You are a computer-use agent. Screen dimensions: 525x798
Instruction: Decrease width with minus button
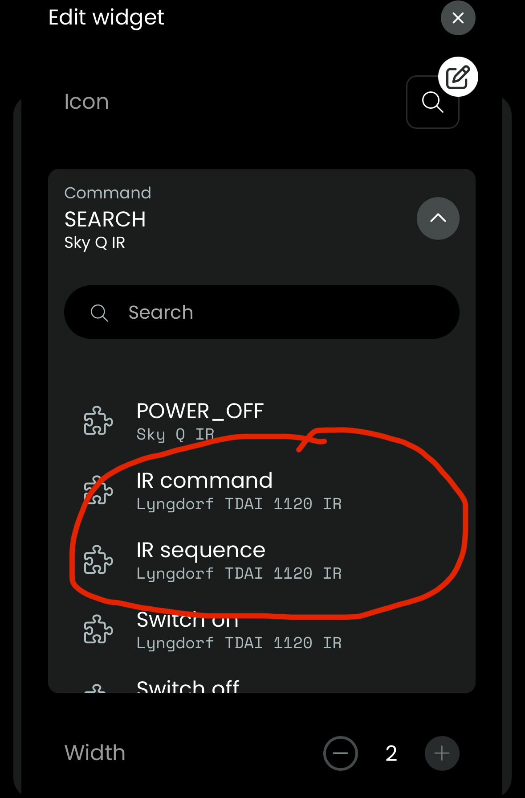[x=341, y=753]
